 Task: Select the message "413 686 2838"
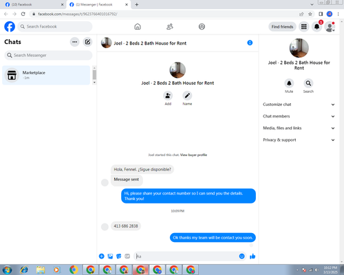(126, 226)
